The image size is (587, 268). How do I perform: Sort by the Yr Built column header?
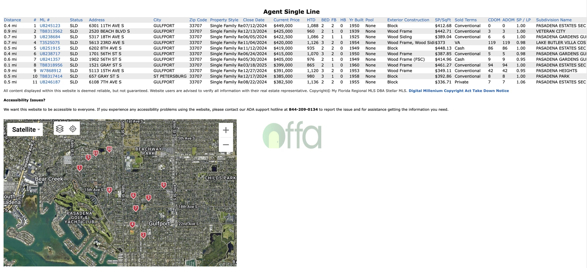(x=356, y=20)
